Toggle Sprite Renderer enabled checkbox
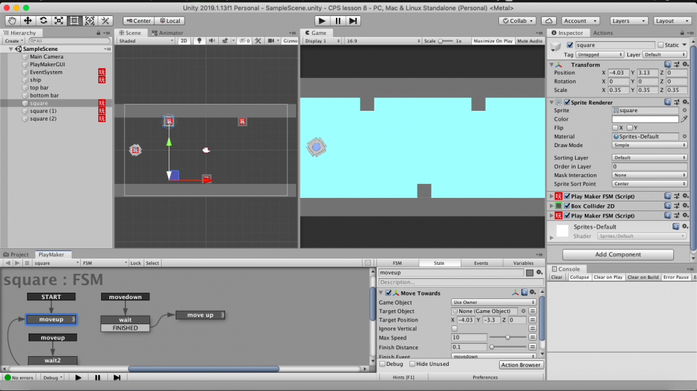 [567, 102]
